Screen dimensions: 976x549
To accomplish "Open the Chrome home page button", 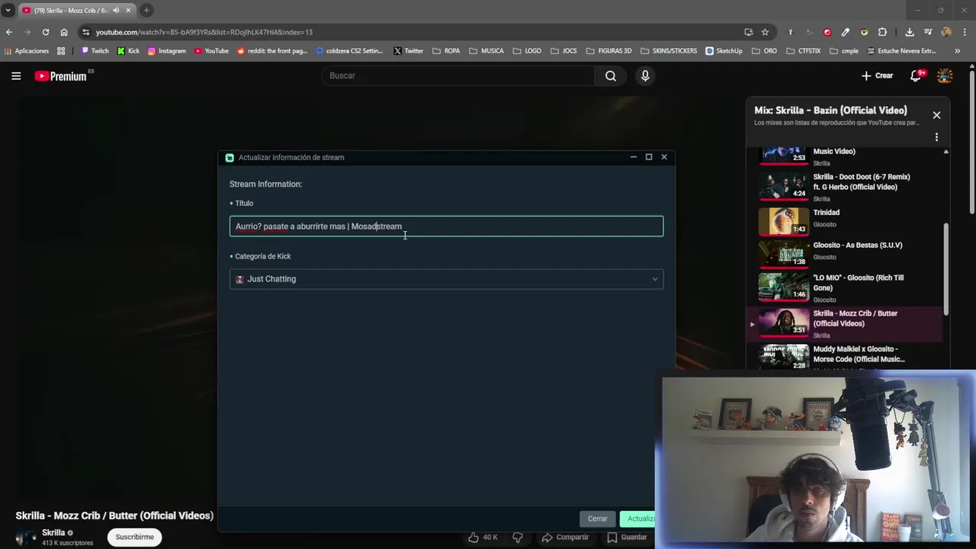I will coord(64,32).
